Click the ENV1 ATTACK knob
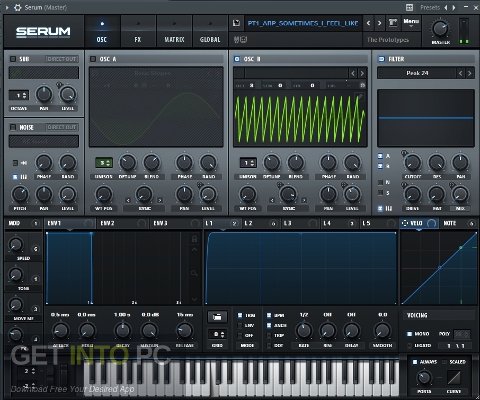 point(60,331)
